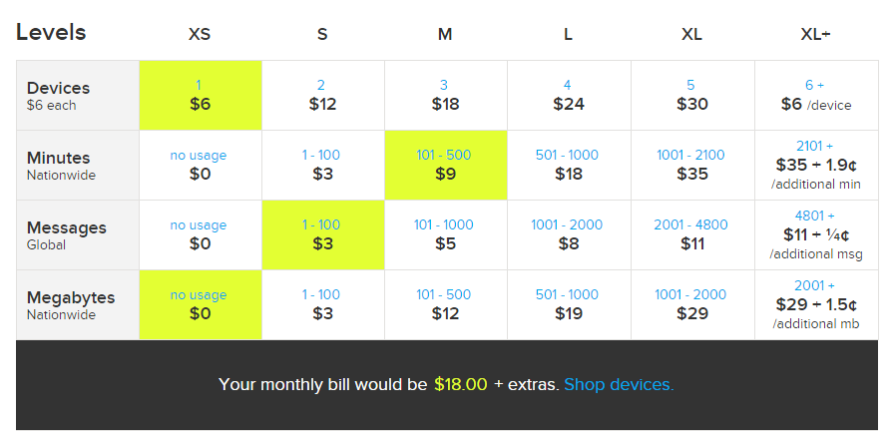Select 5 devices for $30
Image resolution: width=892 pixels, height=437 pixels.
pyautogui.click(x=692, y=95)
